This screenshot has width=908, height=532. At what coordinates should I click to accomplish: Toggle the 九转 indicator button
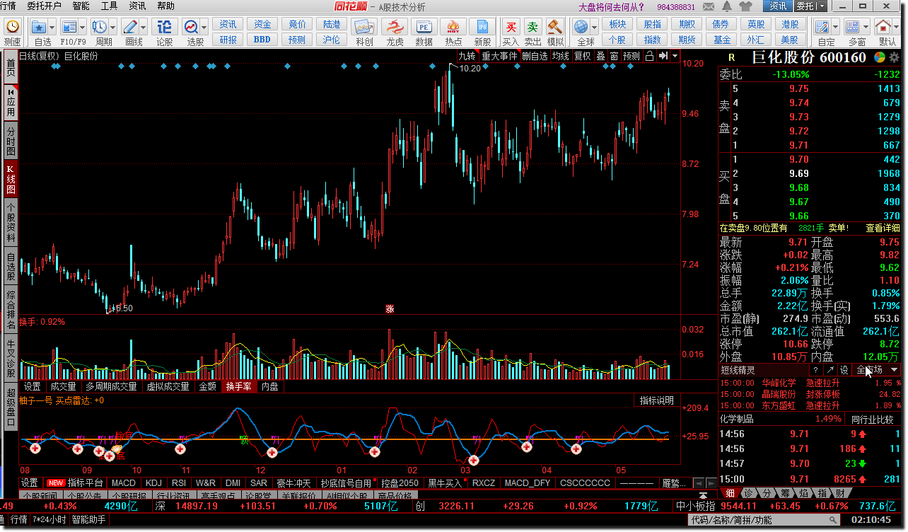[467, 56]
